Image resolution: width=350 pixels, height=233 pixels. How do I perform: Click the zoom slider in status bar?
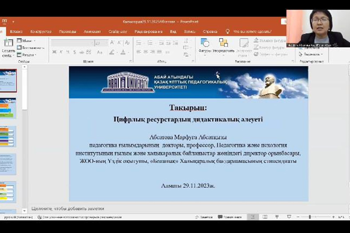pos(310,217)
